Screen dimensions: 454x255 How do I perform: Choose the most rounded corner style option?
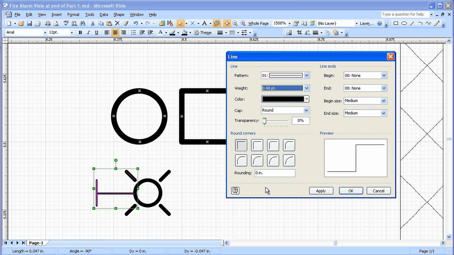coord(289,160)
